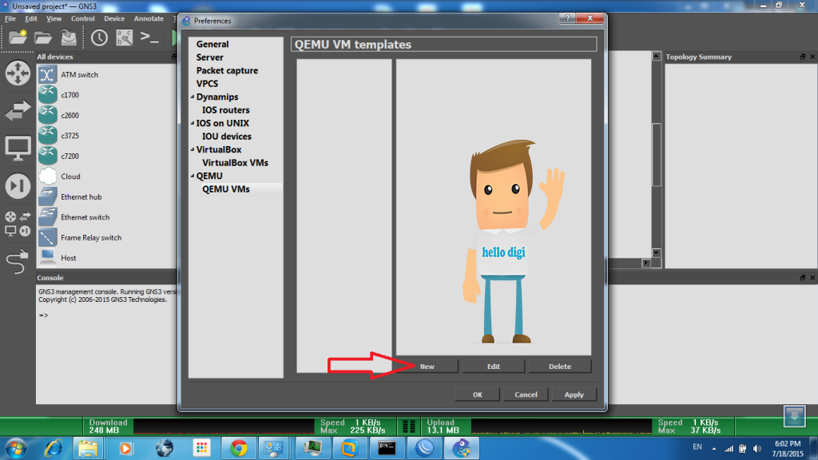The image size is (818, 460).
Task: Browse all devices icon in sidebar
Action: click(18, 224)
